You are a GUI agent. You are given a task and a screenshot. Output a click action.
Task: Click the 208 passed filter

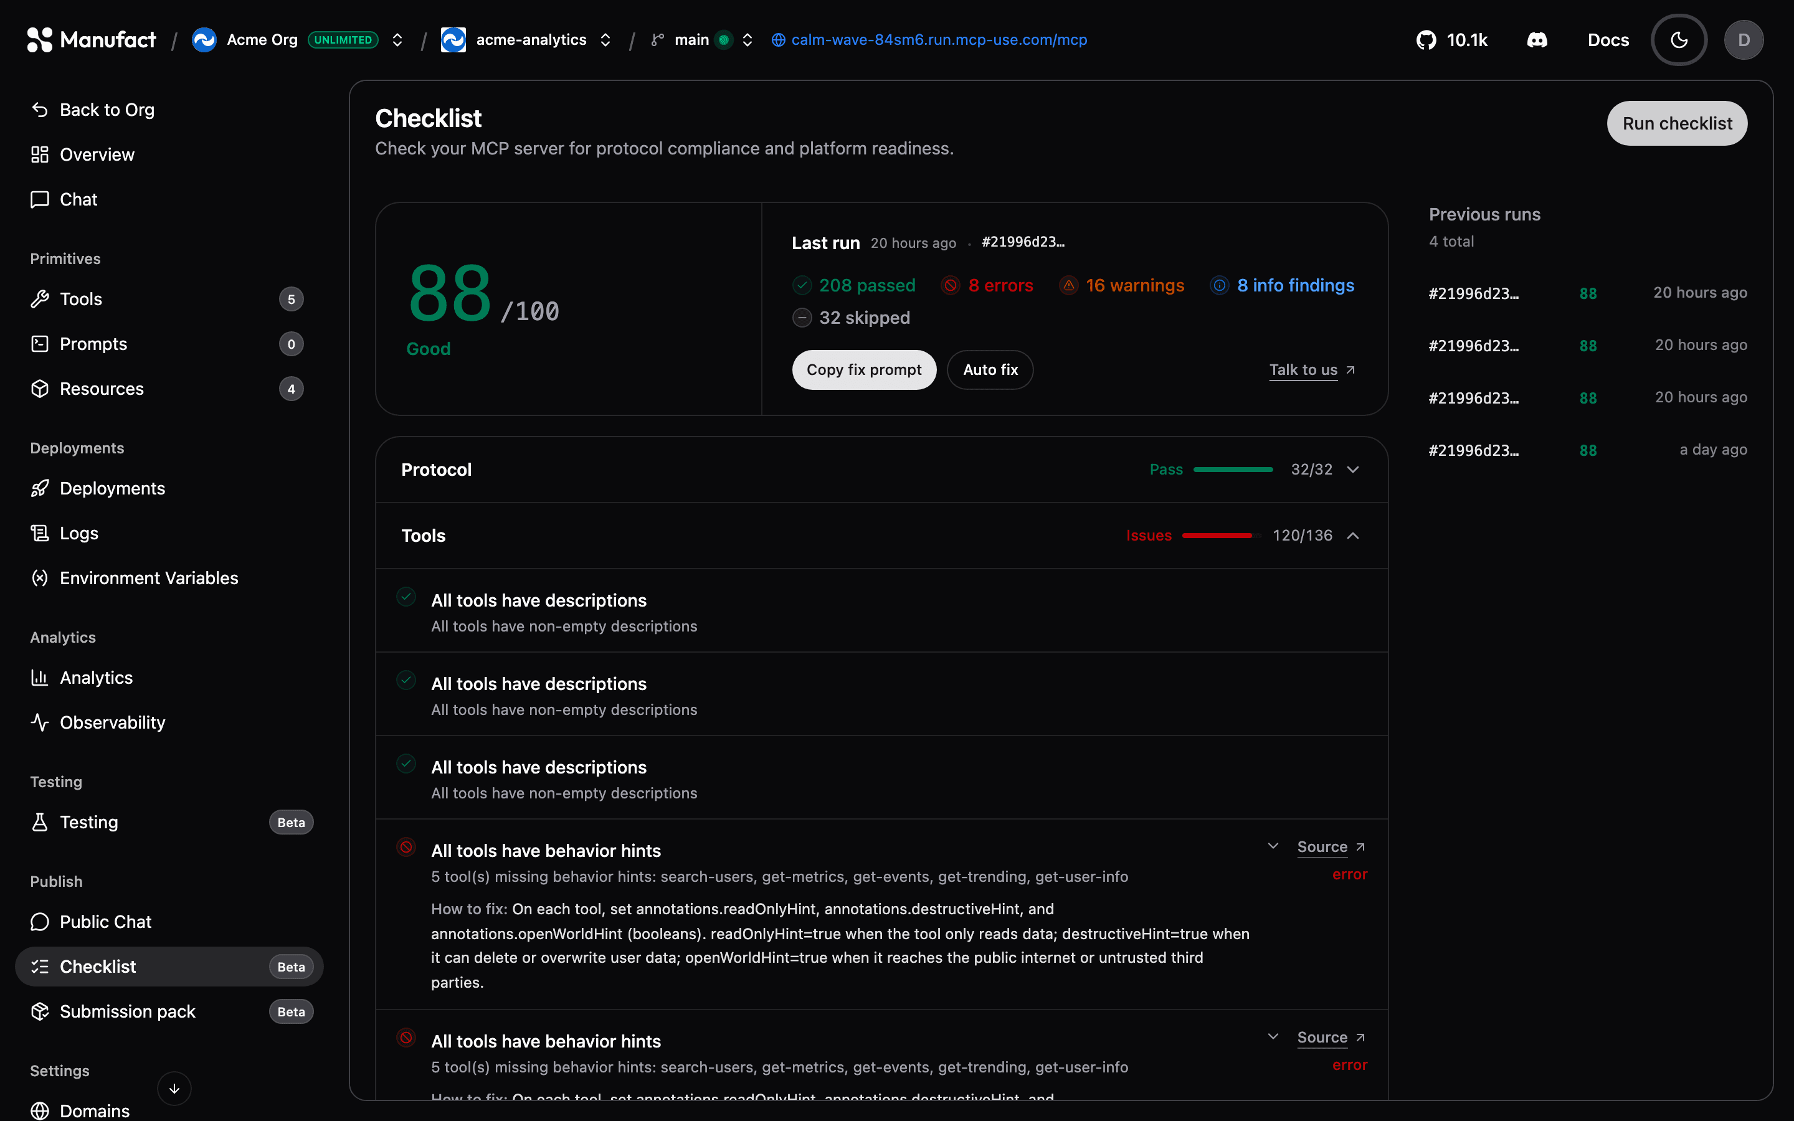pyautogui.click(x=854, y=285)
